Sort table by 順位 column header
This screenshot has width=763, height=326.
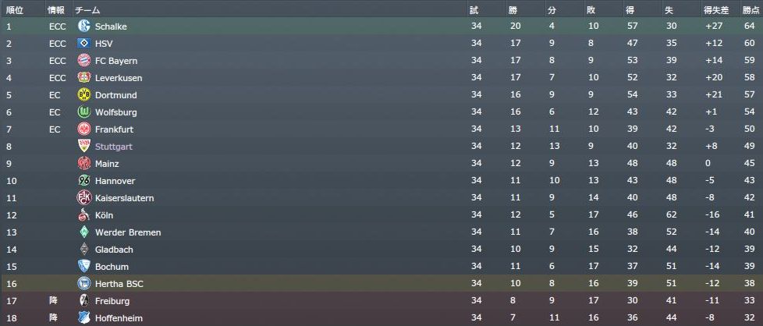15,10
